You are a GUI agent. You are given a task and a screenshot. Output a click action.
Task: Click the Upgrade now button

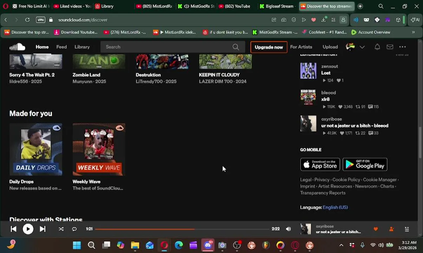pyautogui.click(x=269, y=47)
